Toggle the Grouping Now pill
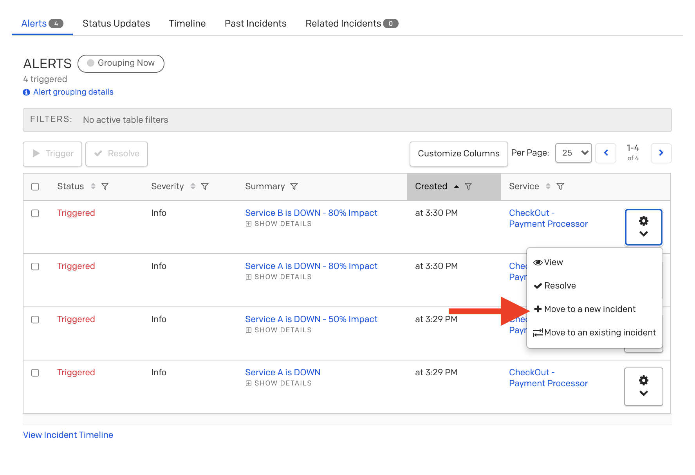Screen dimensions: 695x475 [x=121, y=63]
